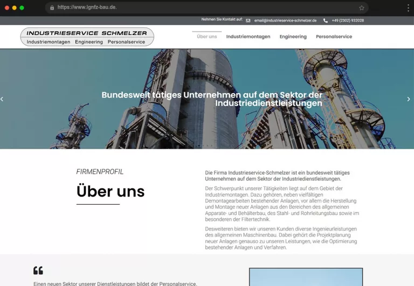Image resolution: width=414 pixels, height=286 pixels.
Task: Select Personalservice in the navigation bar
Action: click(x=334, y=37)
